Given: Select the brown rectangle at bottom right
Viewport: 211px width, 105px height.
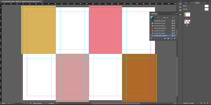Looking at the screenshot, I should click(139, 78).
